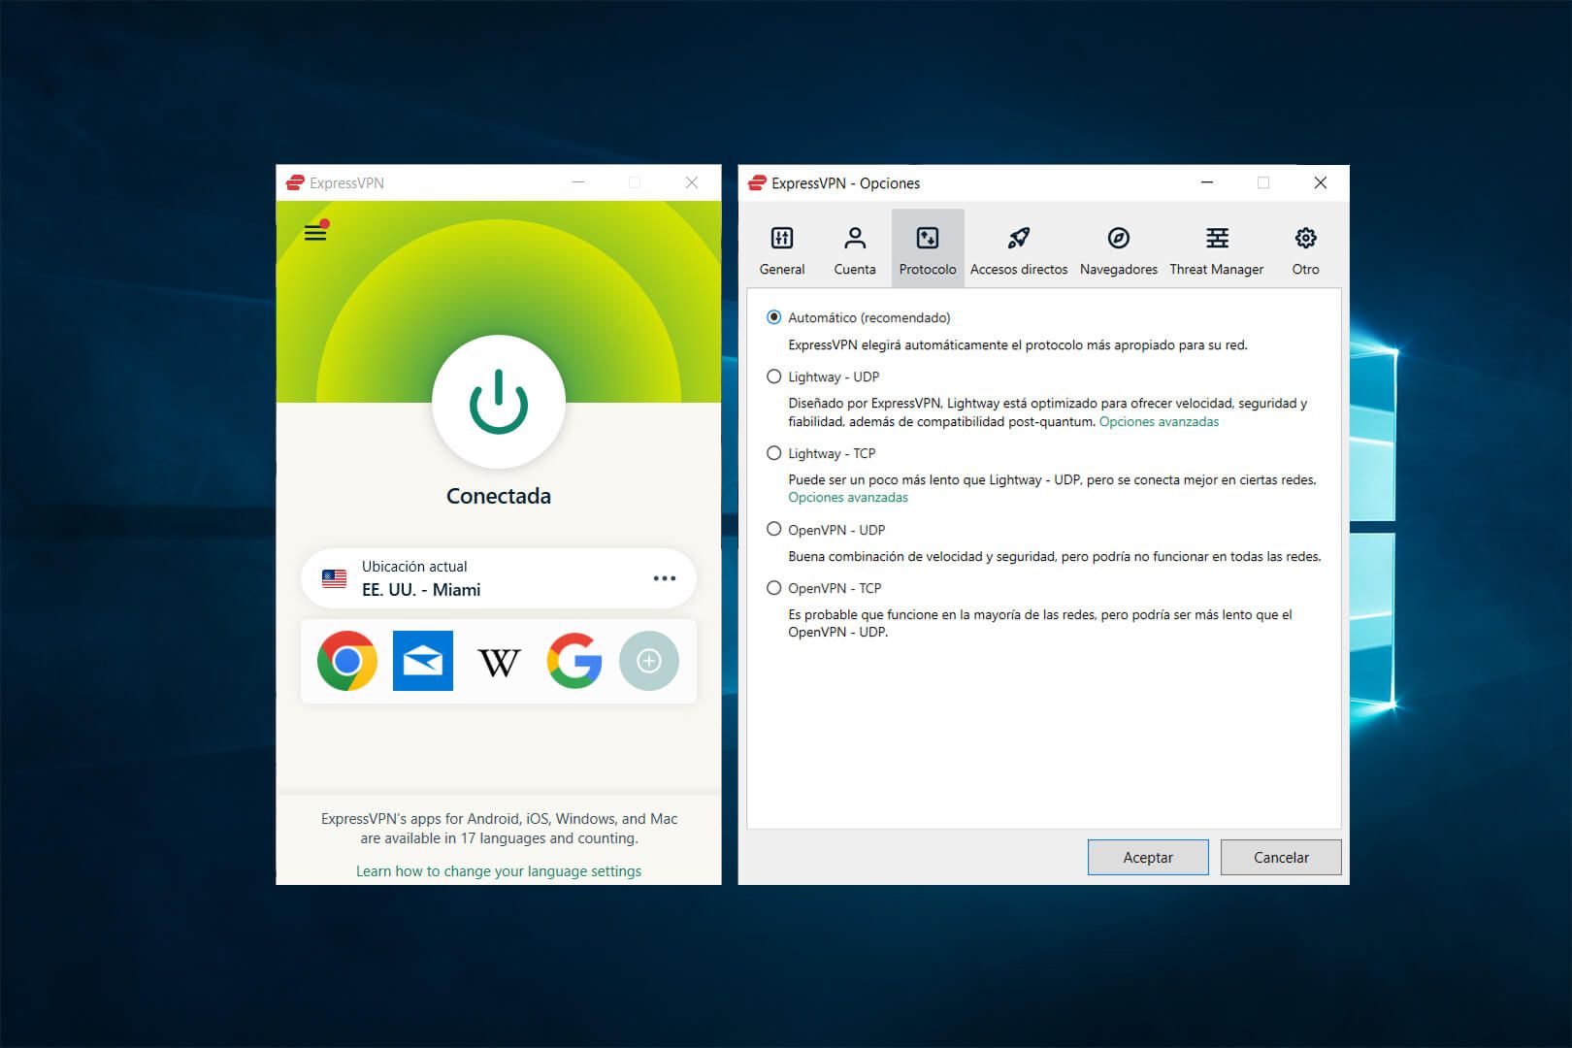Click the ExpressVPN logo in Opciones window title

tap(757, 182)
